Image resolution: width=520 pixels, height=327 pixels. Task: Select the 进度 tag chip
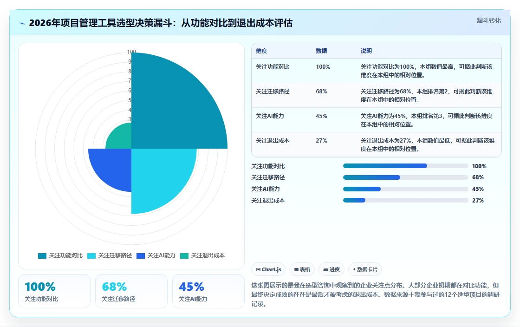[x=331, y=269]
